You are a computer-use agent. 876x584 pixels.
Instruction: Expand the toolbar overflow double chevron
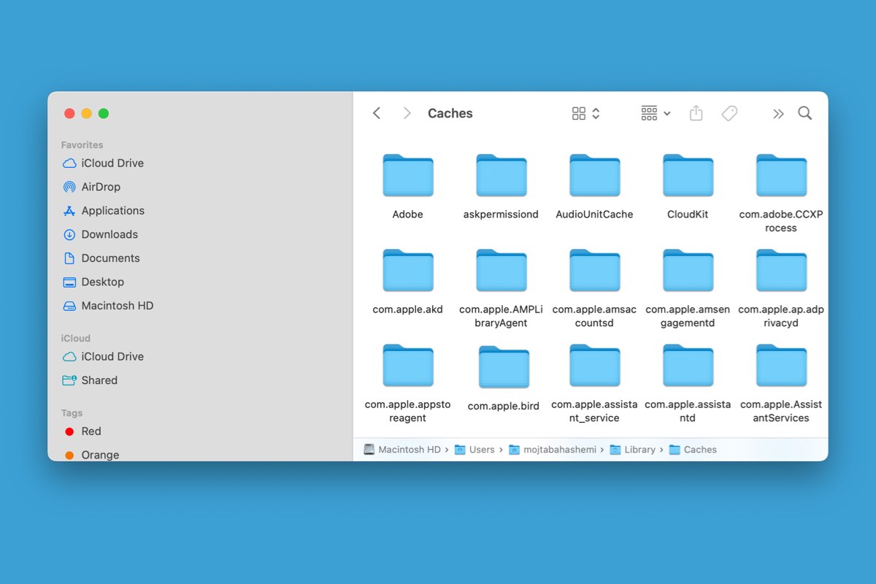click(778, 113)
